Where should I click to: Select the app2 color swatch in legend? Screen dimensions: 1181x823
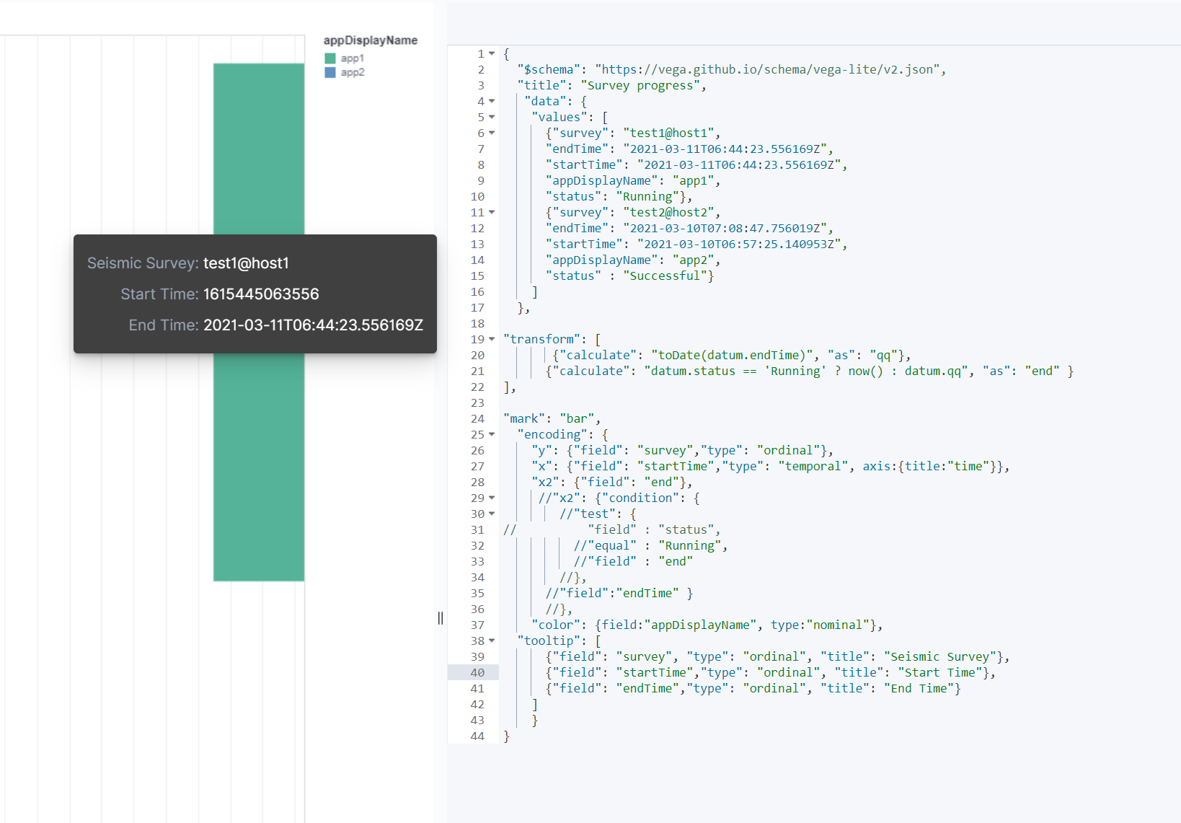(330, 72)
